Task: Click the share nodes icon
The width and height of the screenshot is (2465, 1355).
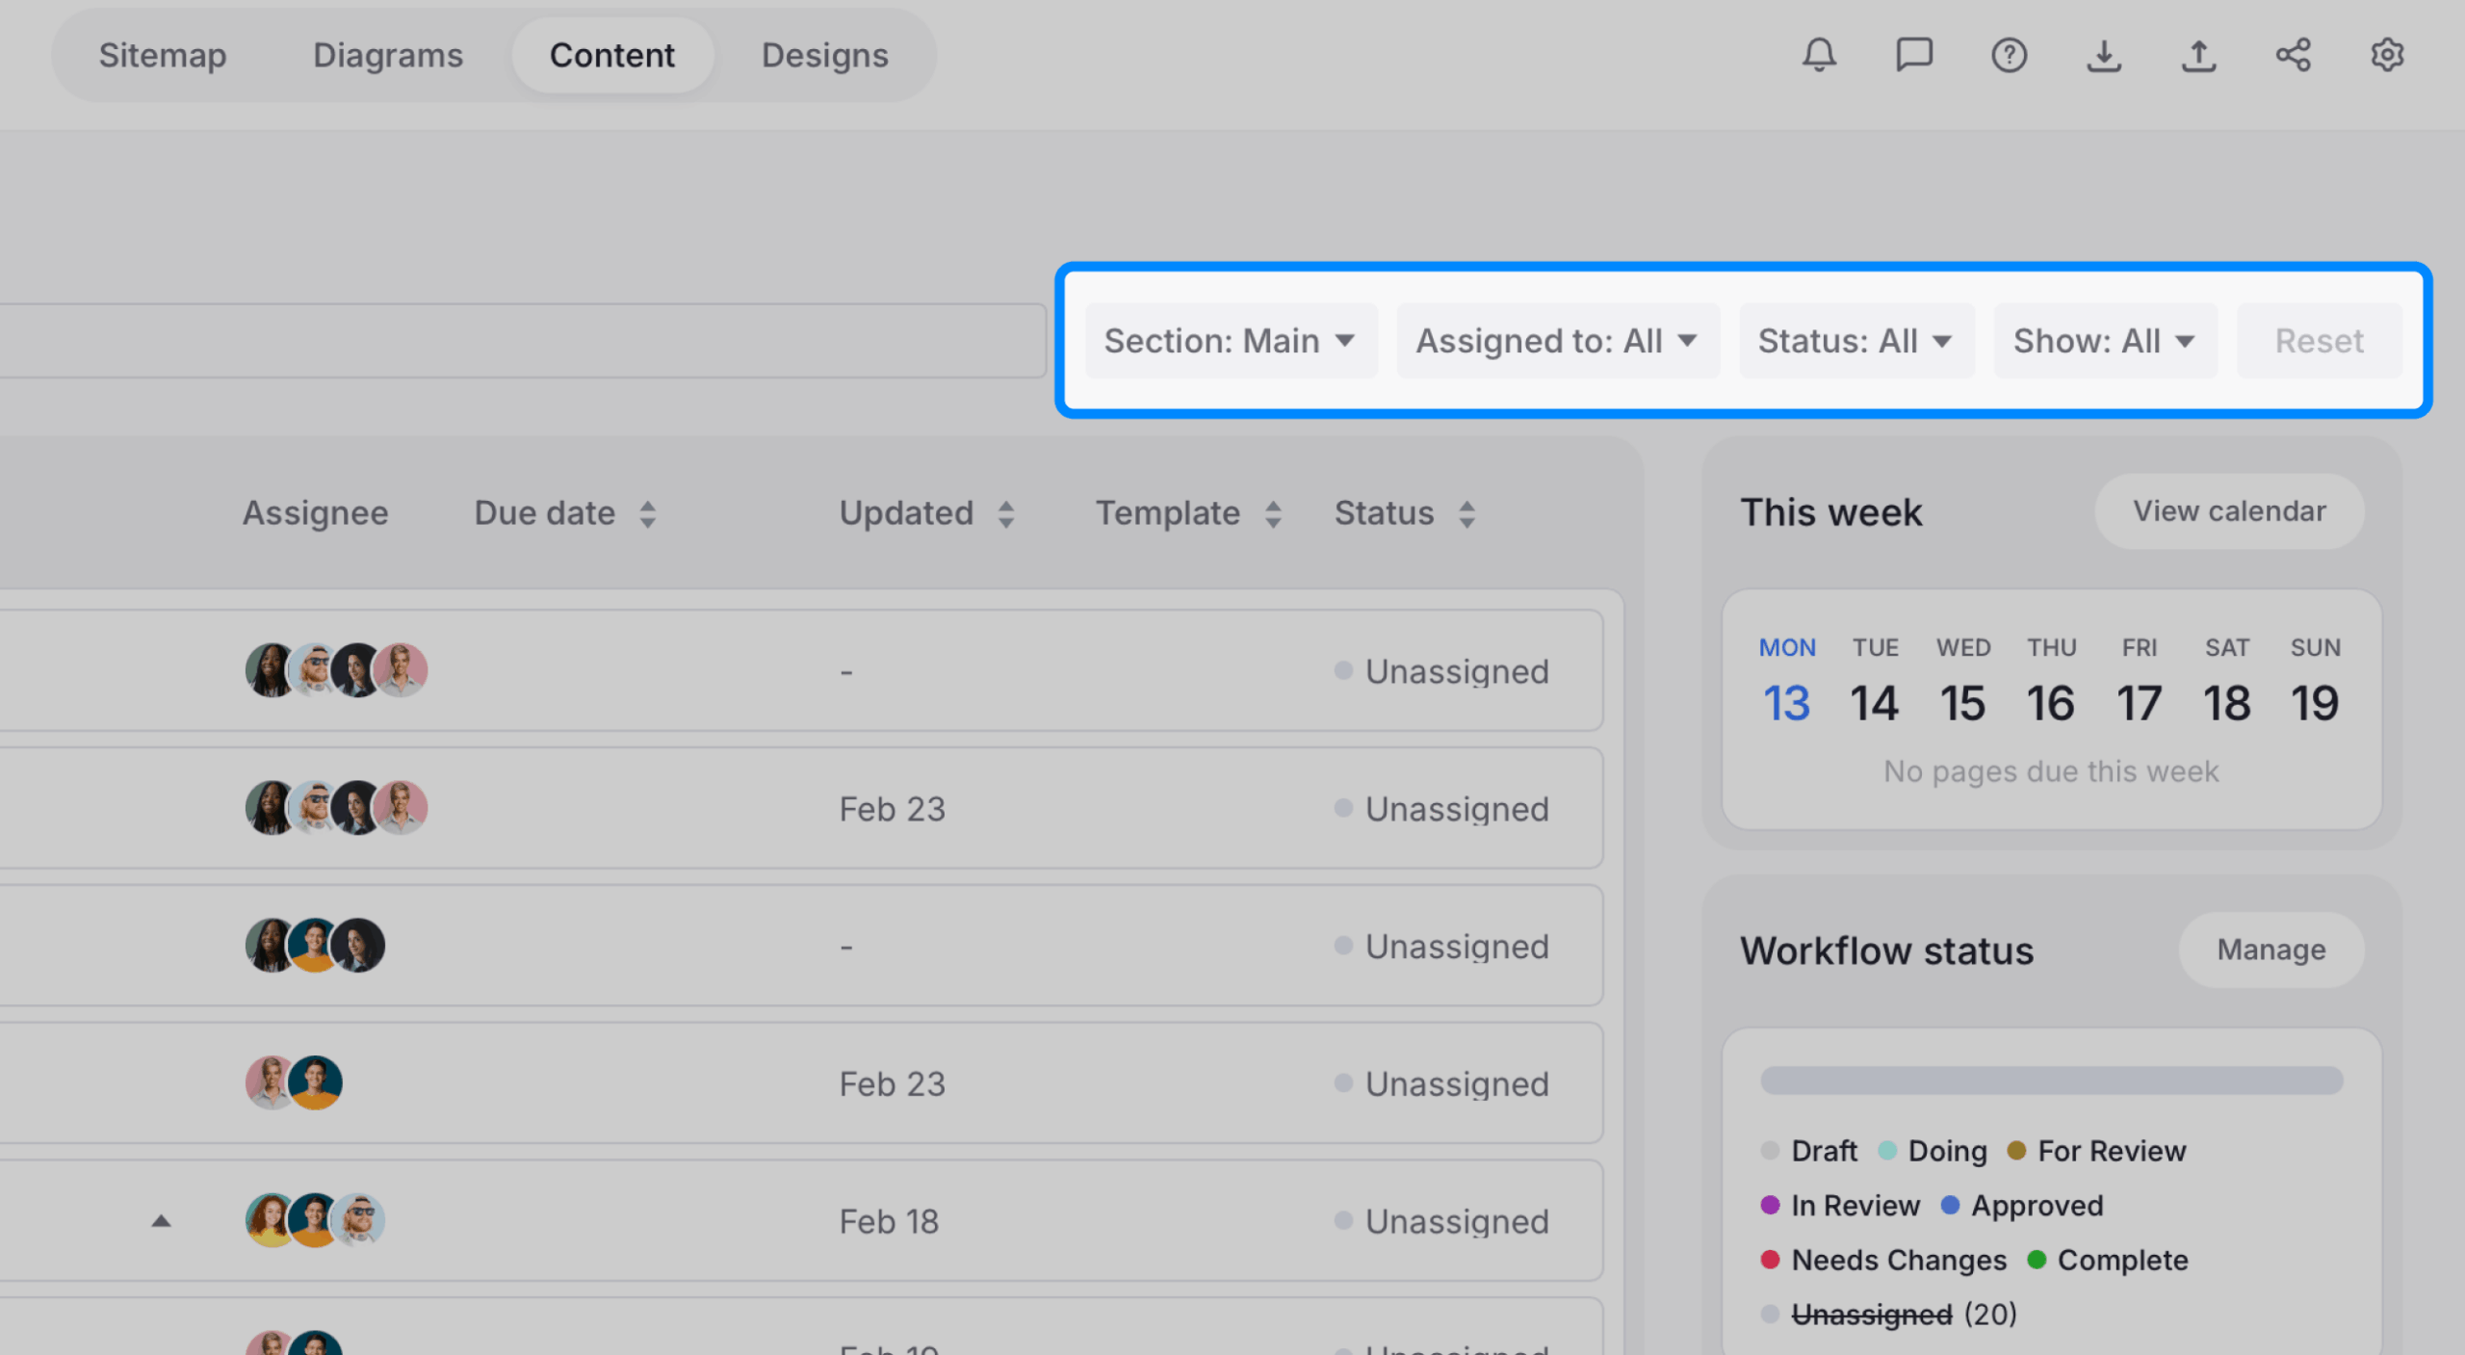Action: point(2293,55)
